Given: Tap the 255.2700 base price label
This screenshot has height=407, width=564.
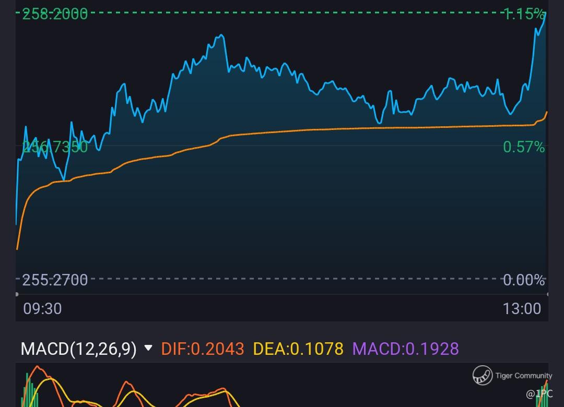Looking at the screenshot, I should click(x=55, y=280).
